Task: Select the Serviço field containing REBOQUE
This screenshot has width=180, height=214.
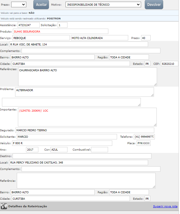Action: click(41, 38)
